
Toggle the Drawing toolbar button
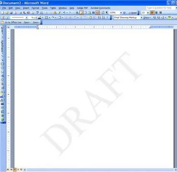click(97, 13)
